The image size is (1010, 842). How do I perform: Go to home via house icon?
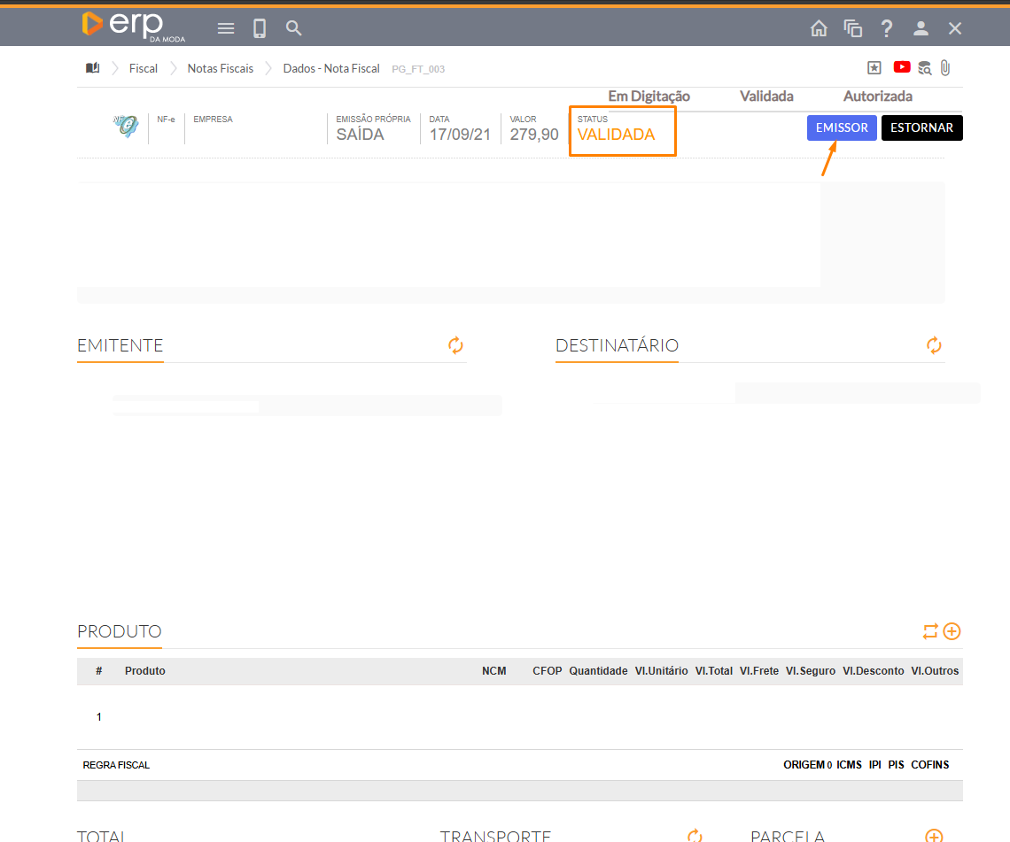point(819,28)
